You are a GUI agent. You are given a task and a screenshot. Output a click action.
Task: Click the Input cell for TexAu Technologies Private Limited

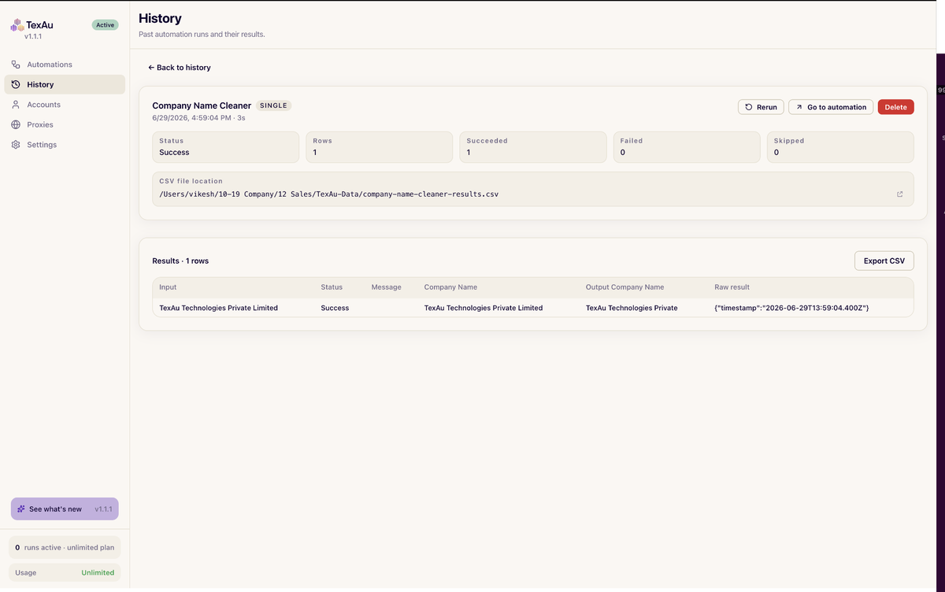(218, 308)
